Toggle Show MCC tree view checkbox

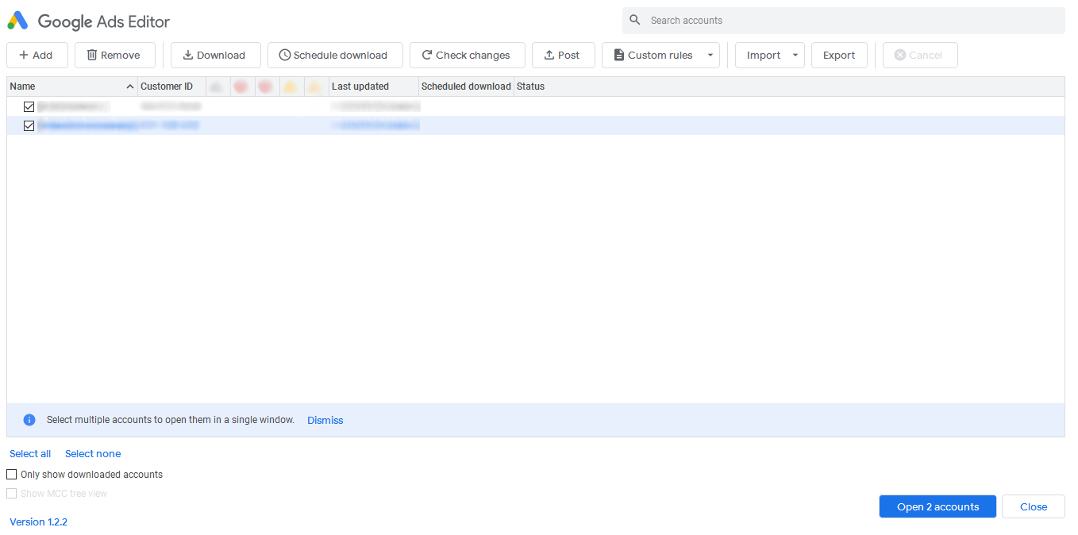point(12,493)
